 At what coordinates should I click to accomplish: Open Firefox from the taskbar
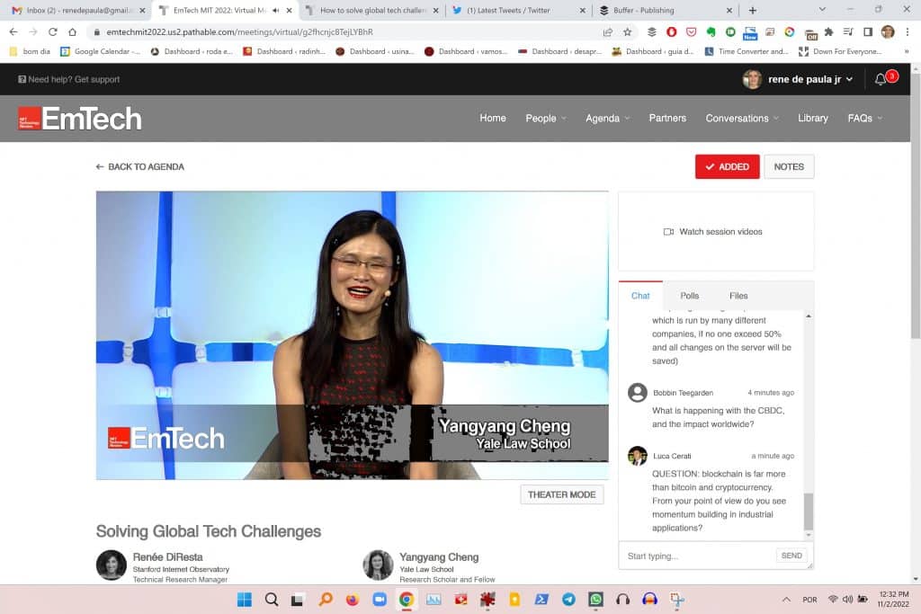pyautogui.click(x=352, y=600)
